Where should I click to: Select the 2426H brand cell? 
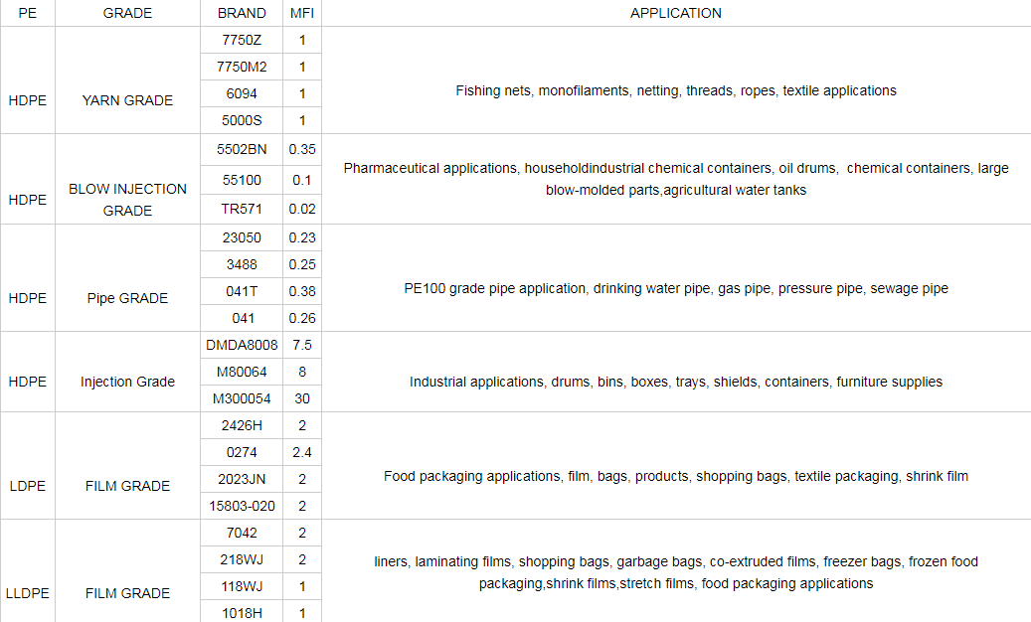coord(241,425)
